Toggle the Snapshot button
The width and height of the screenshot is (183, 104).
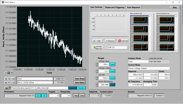(72, 88)
